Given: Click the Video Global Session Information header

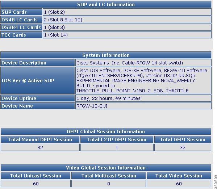Looking at the screenshot, I should pos(106,168).
